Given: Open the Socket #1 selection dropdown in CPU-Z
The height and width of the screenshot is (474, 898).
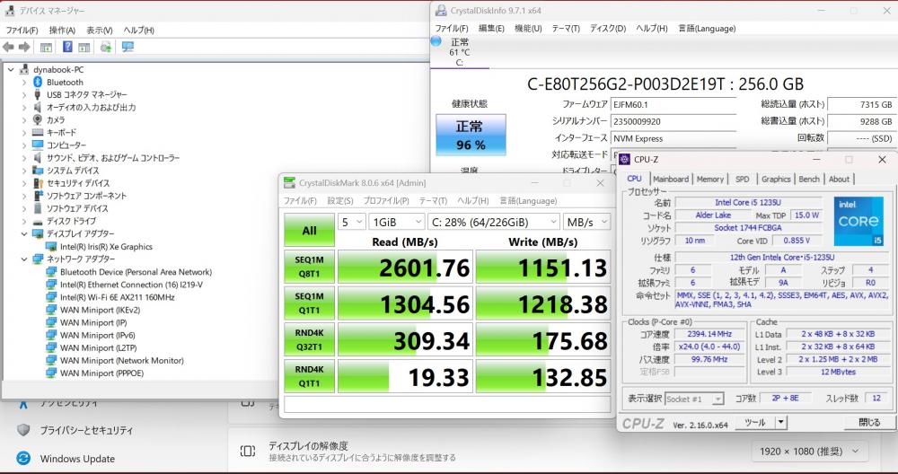Looking at the screenshot, I should click(x=695, y=399).
